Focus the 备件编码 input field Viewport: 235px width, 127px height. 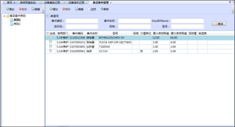tap(82, 21)
